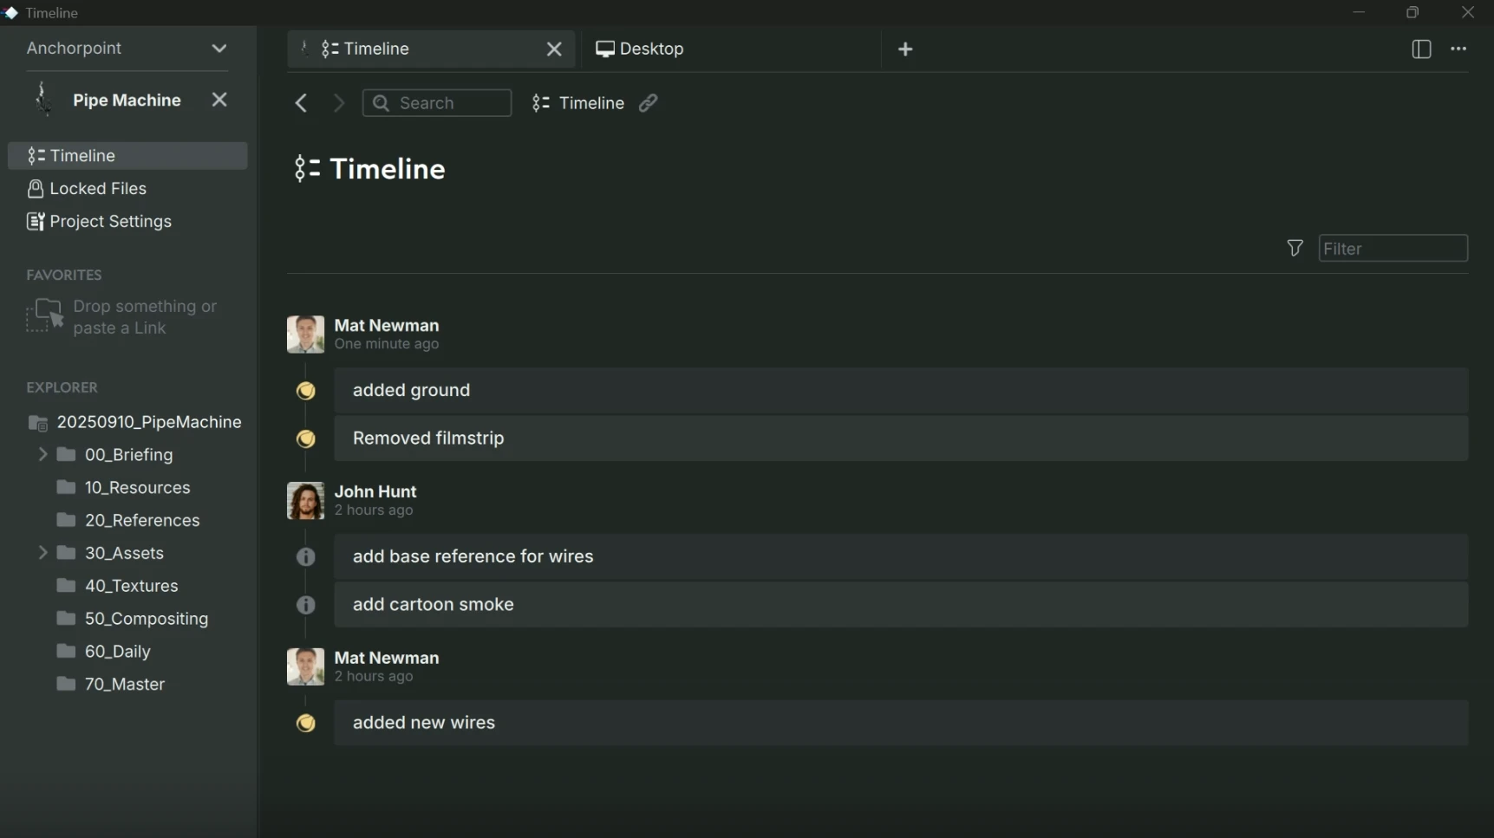Click the search magnifier icon

click(381, 103)
